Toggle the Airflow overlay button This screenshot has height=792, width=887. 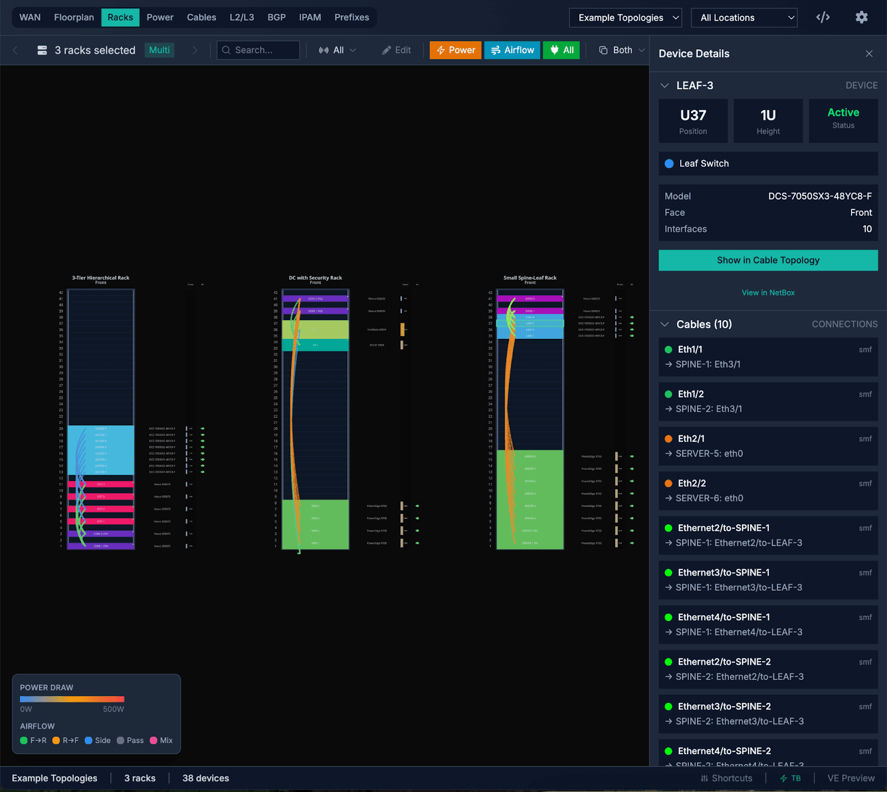click(x=512, y=50)
